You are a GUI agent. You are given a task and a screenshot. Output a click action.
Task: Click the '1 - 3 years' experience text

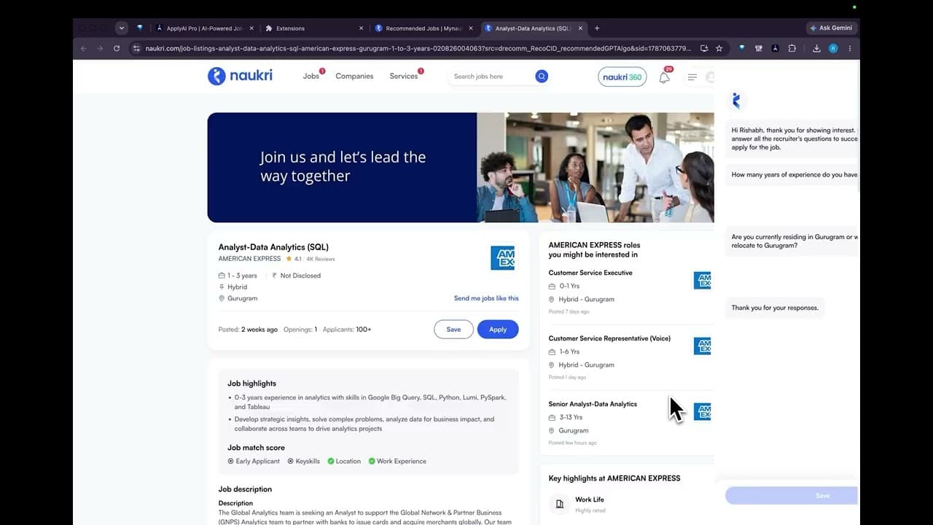(242, 276)
